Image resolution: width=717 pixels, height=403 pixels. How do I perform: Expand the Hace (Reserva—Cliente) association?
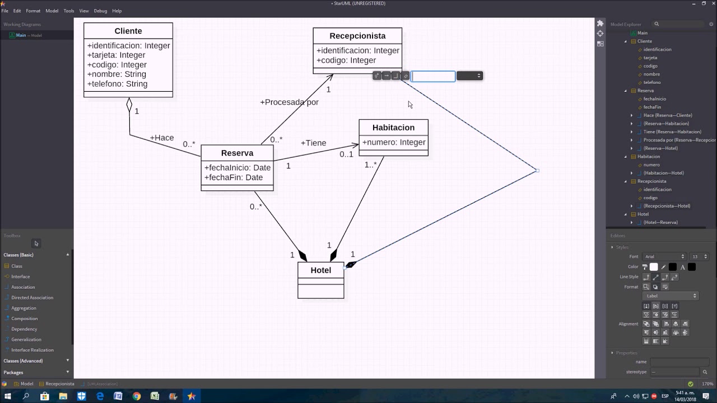tap(632, 115)
